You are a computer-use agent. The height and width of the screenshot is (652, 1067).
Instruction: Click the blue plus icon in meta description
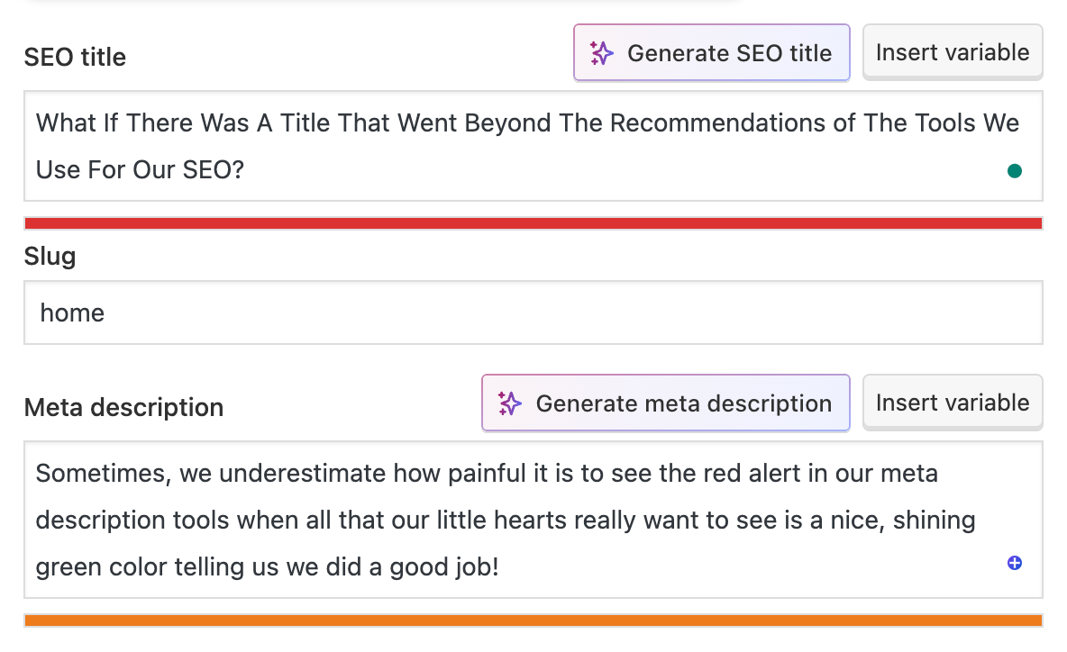click(x=1014, y=564)
